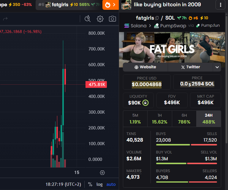
Task: Copy the fatgirls token address icon
Action: [157, 18]
